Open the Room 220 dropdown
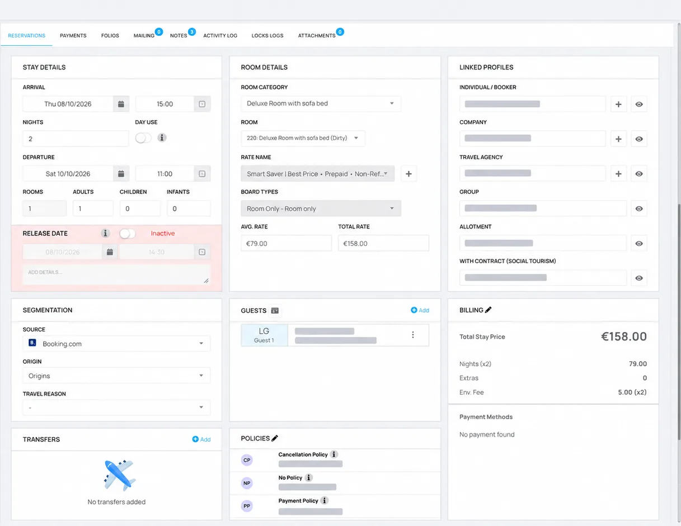The height and width of the screenshot is (526, 681). point(303,138)
